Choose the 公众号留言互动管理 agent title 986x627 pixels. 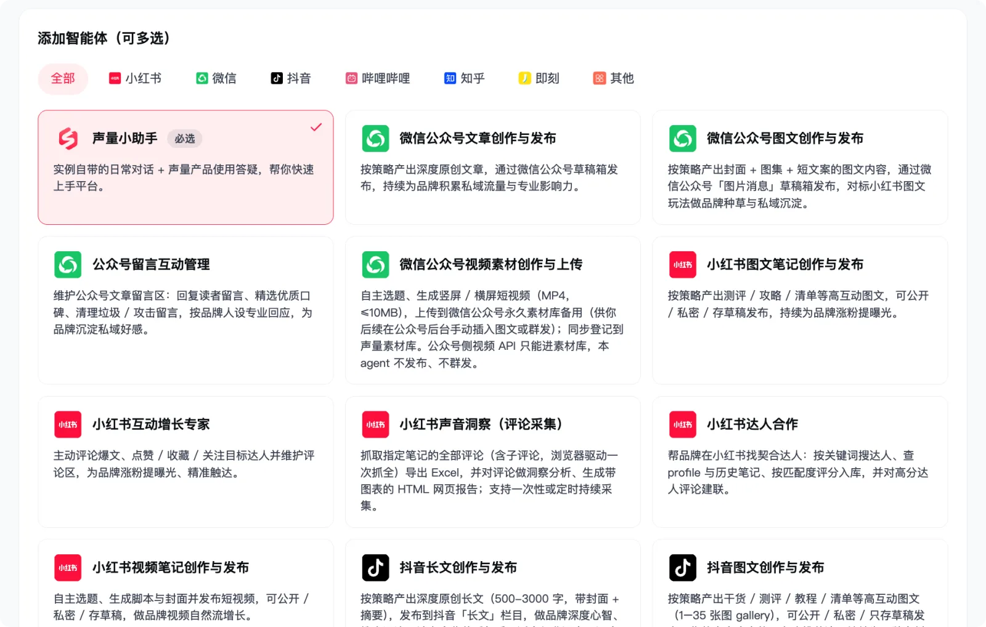(x=151, y=265)
